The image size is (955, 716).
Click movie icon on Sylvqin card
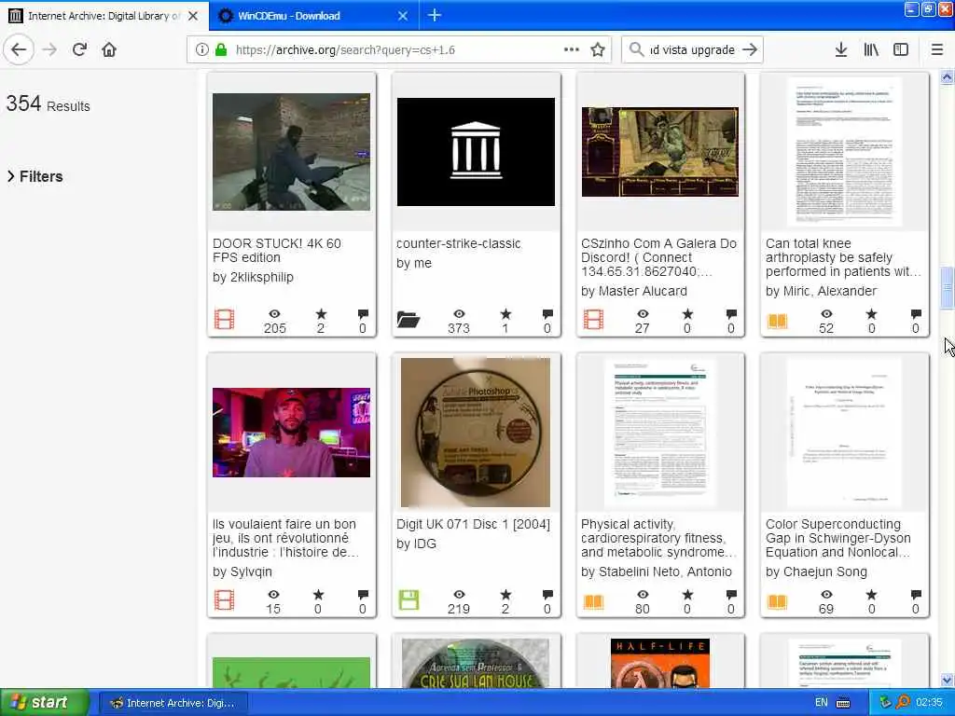click(224, 600)
